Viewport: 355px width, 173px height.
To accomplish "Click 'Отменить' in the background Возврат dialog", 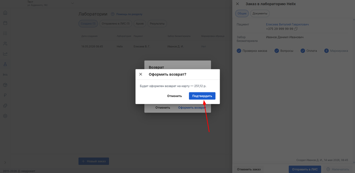I will click(x=162, y=108).
